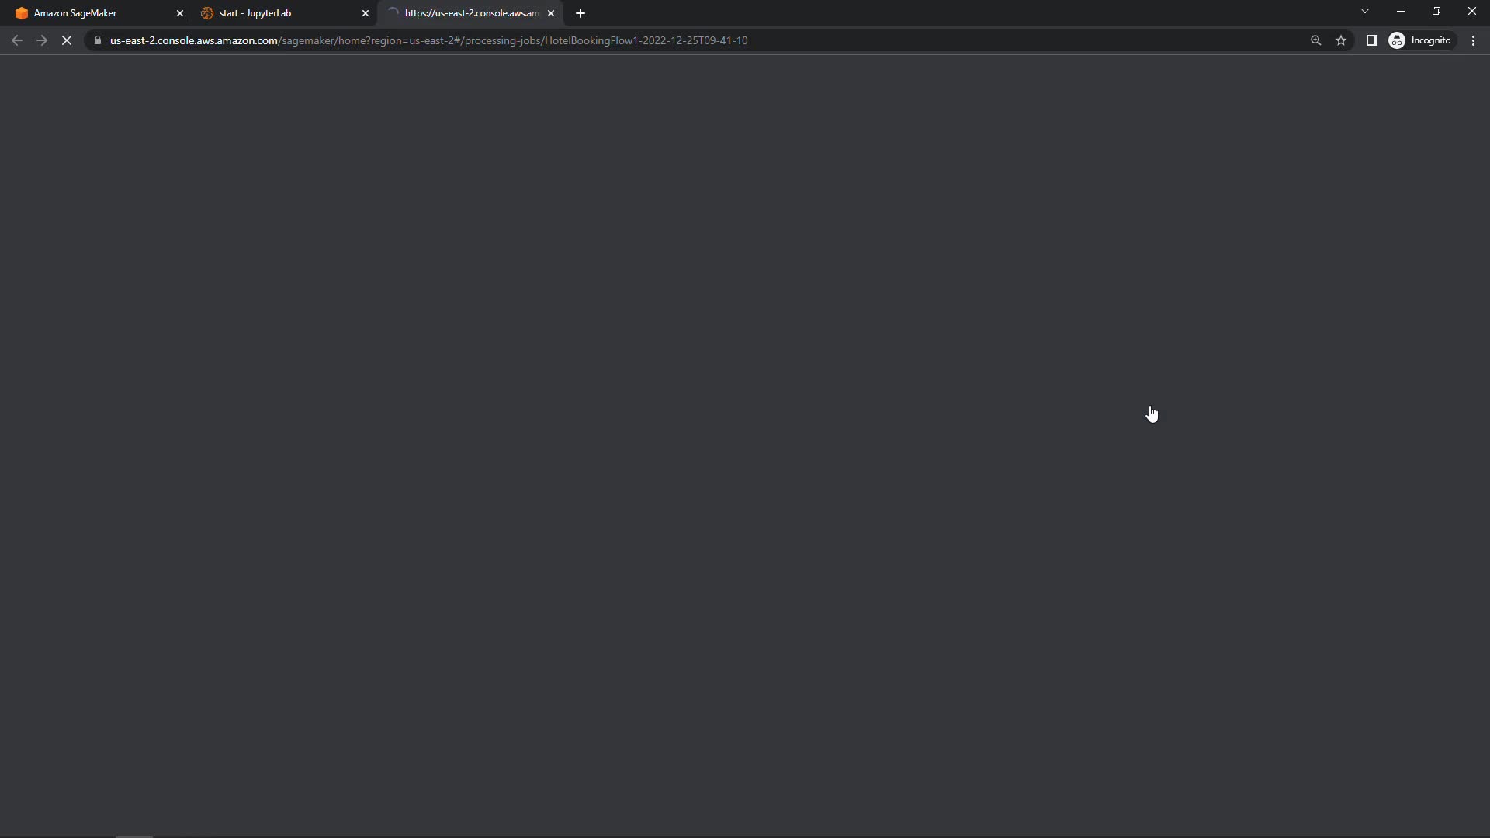
Task: Click the Incognito profile button
Action: [x=1422, y=40]
